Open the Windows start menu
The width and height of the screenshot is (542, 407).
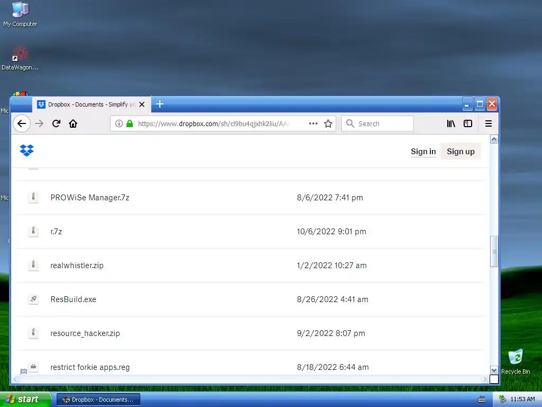25,400
